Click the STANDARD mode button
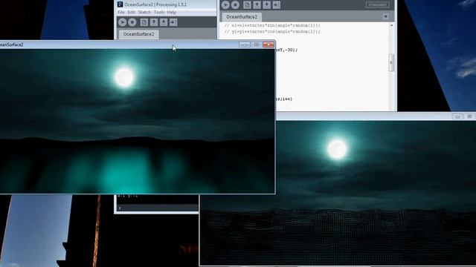The image size is (476, 267). (x=377, y=5)
